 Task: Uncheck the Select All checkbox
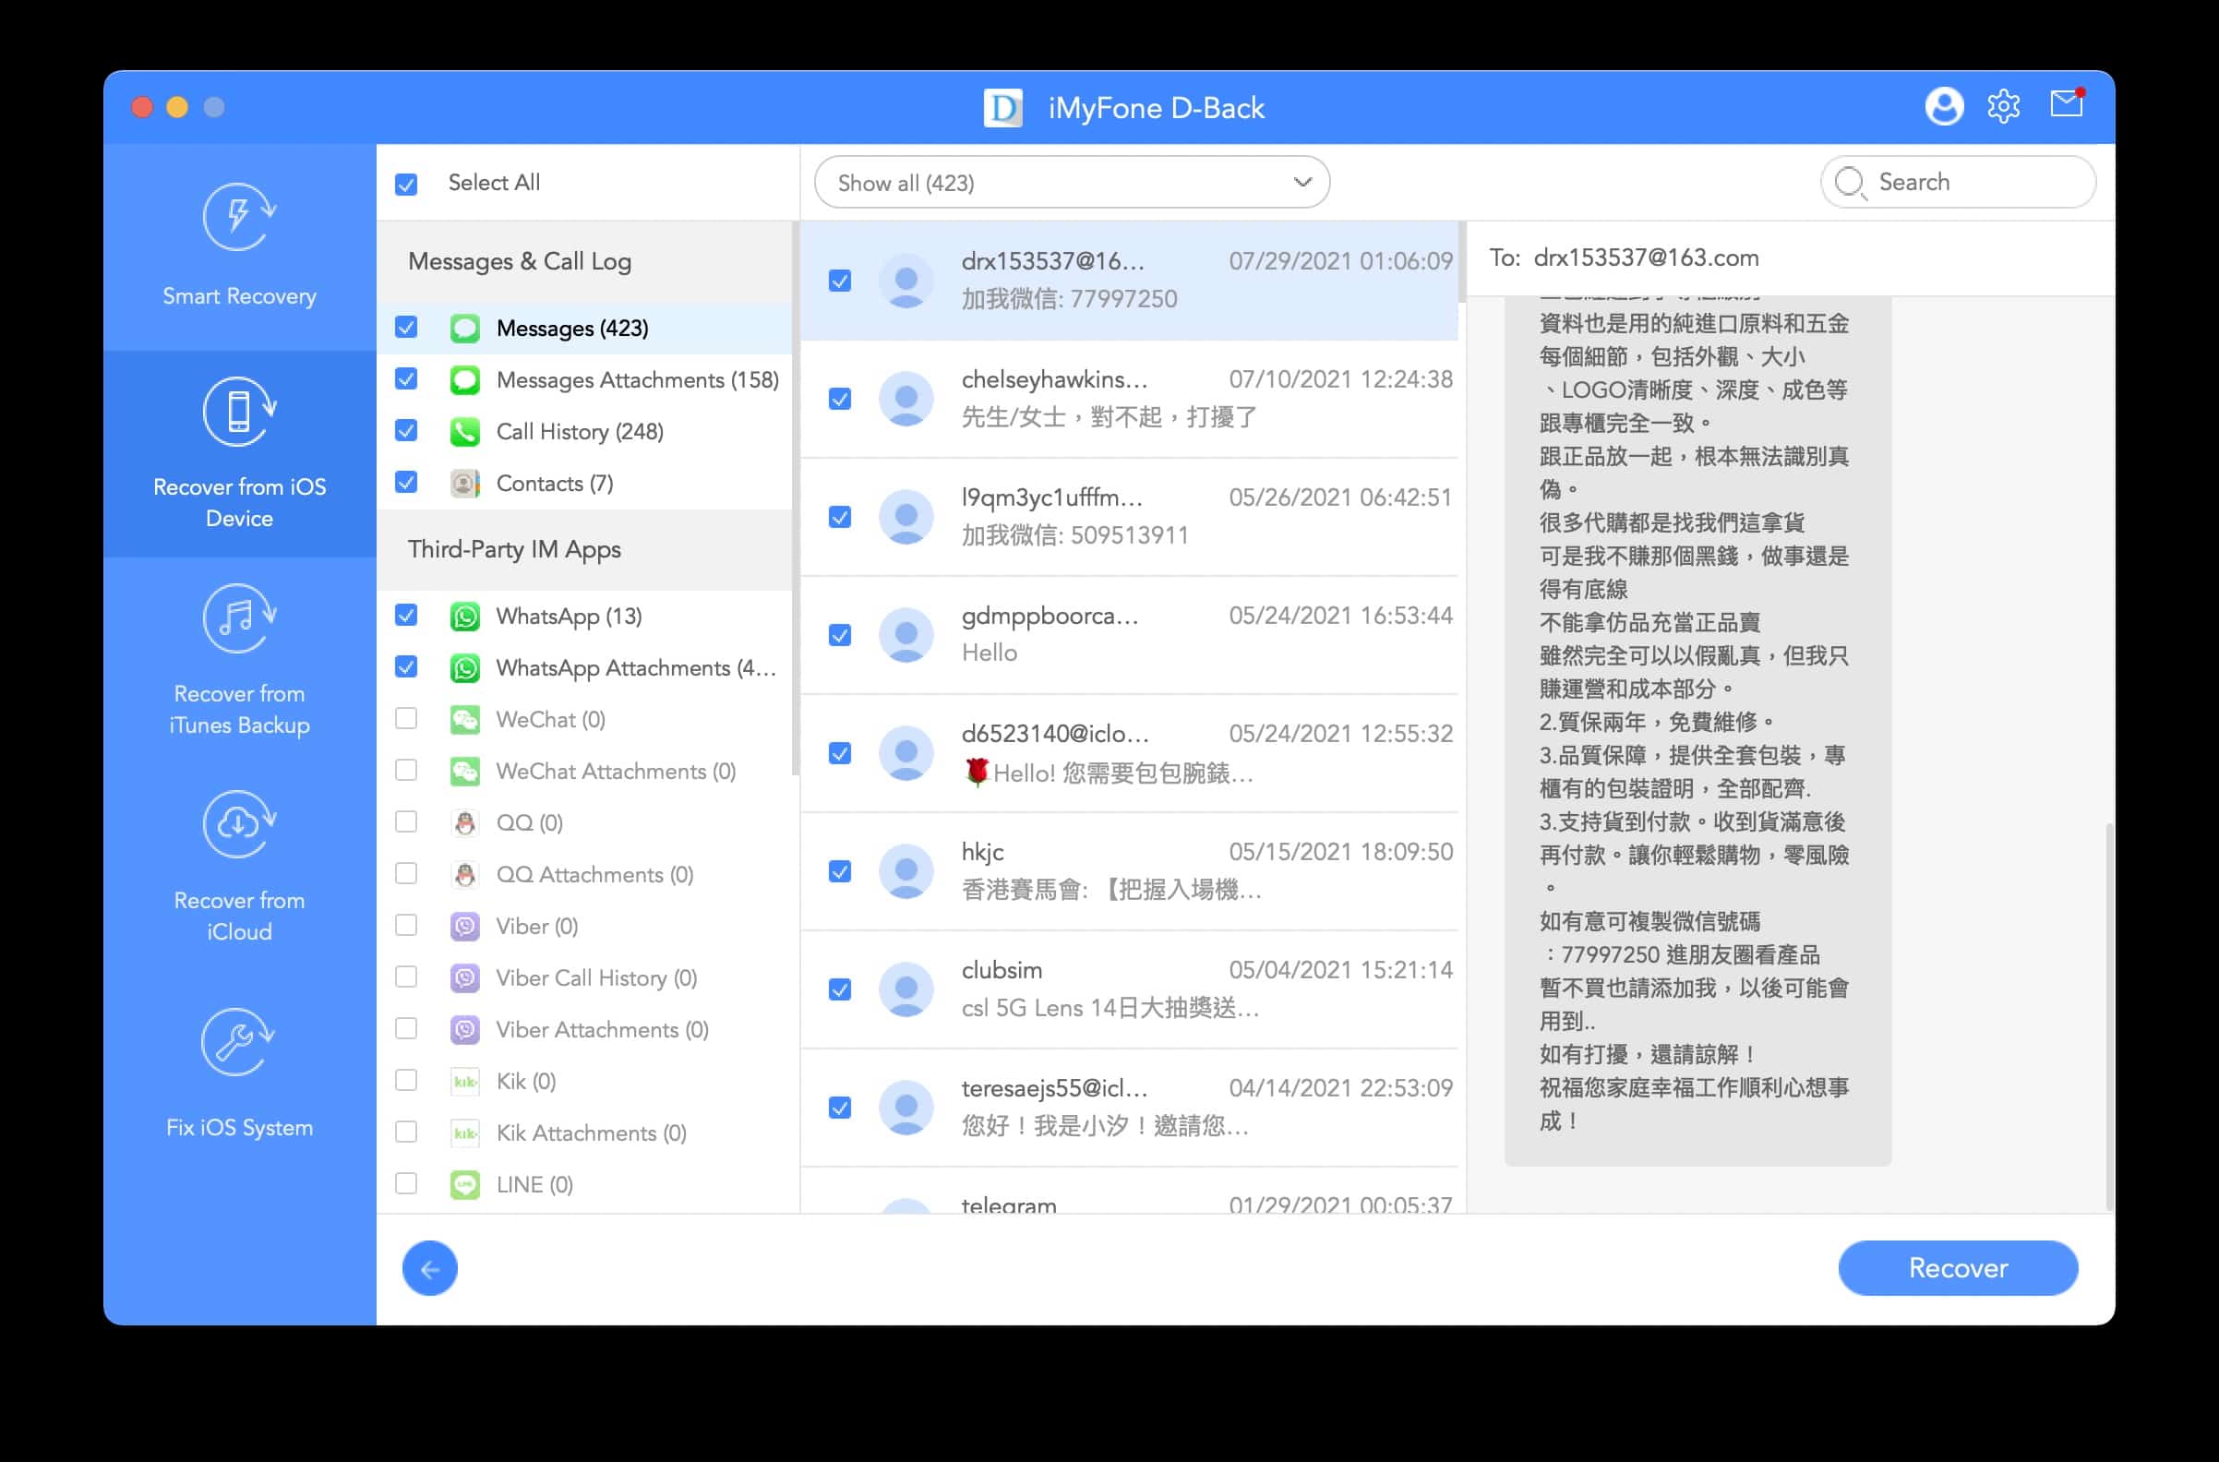pos(405,184)
